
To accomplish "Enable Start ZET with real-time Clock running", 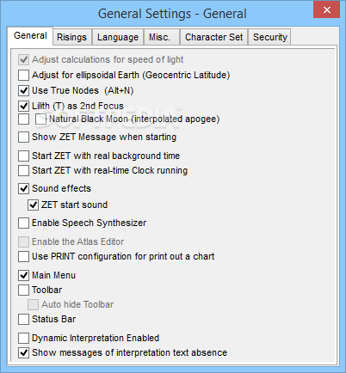I will click(23, 171).
